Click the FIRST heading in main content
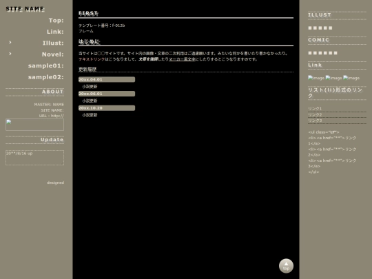 (88, 13)
